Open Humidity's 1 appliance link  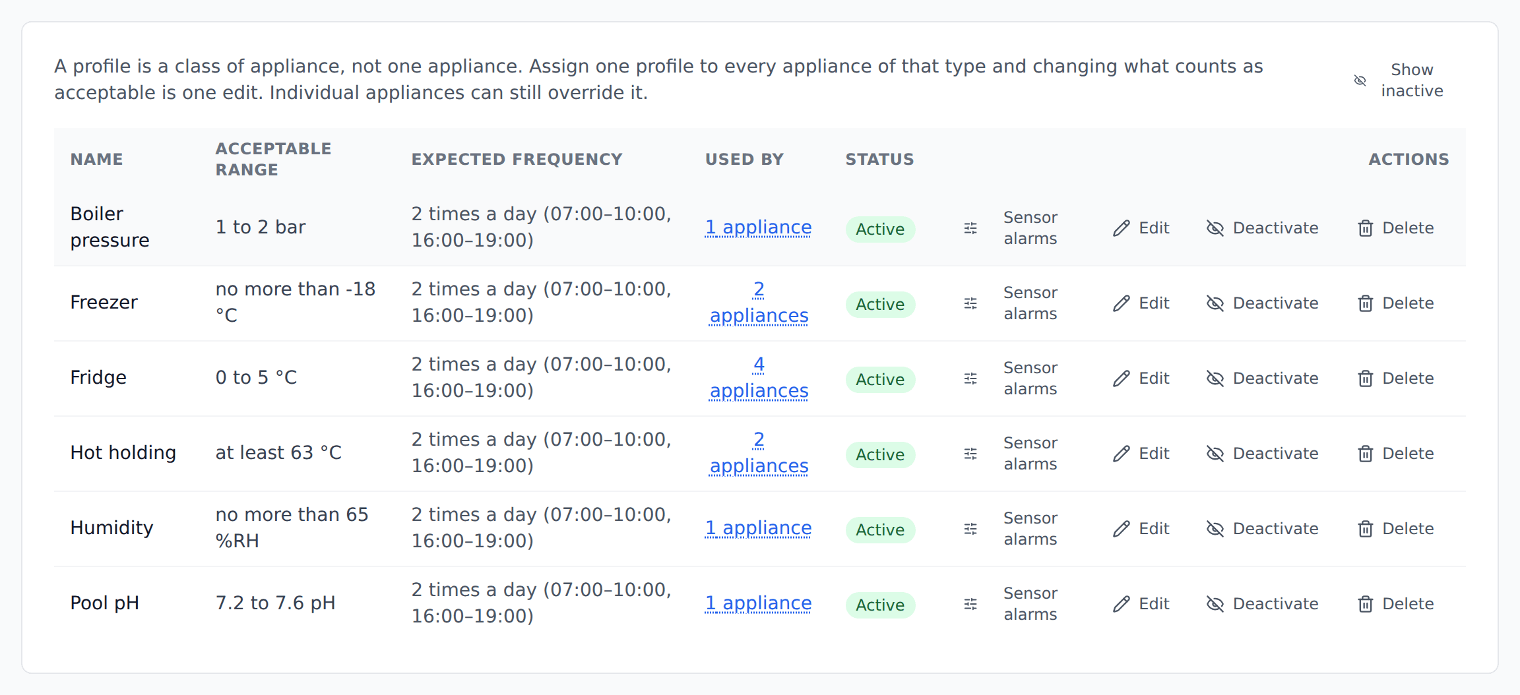pos(758,528)
